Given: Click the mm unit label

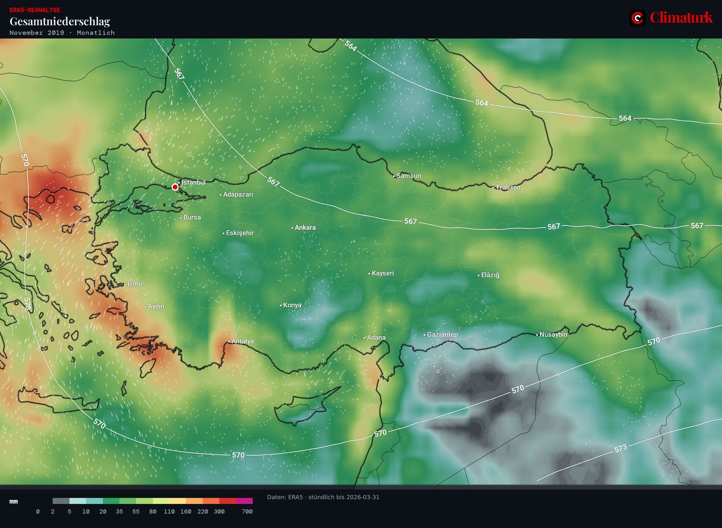Looking at the screenshot, I should pos(13,501).
